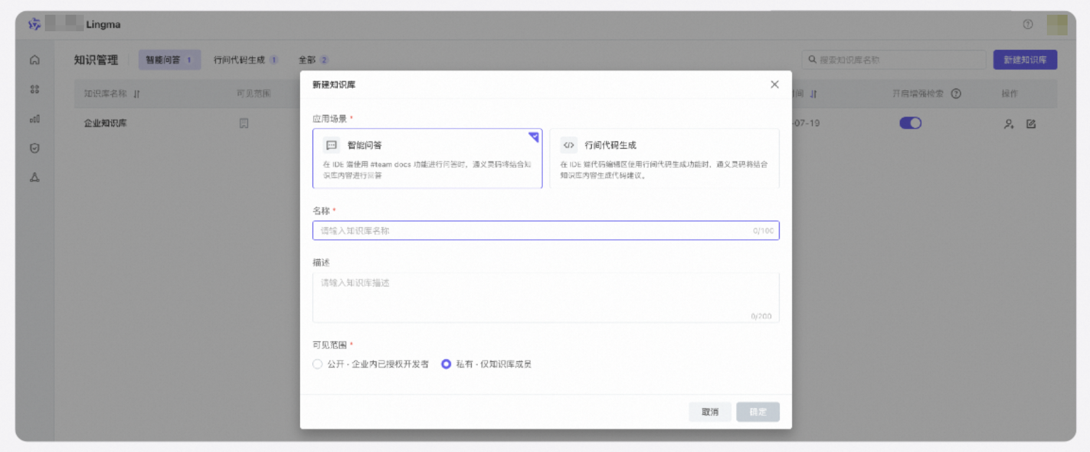Screen dimensions: 1090x452
Task: Choose the 智能问答 scenario card
Action: [427, 159]
